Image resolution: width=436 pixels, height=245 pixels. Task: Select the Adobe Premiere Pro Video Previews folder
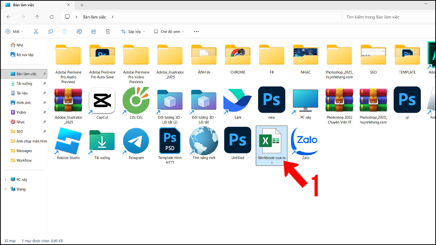(136, 64)
